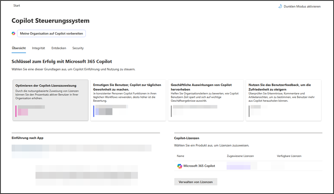Click the Zugewiesene Lizenzen column header
The image size is (334, 194).
pos(240,156)
